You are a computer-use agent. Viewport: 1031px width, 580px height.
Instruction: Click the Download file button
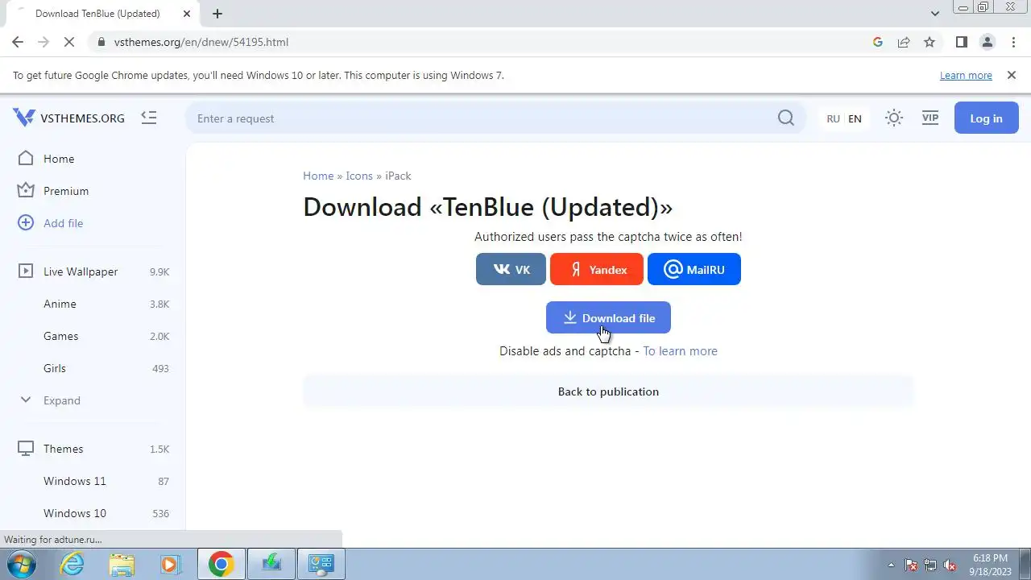point(608,317)
